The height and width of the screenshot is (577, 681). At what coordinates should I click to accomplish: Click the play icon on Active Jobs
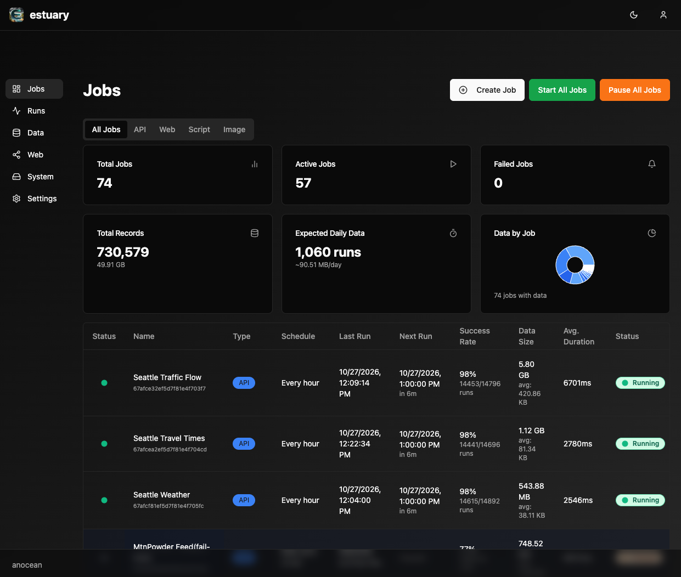(453, 164)
